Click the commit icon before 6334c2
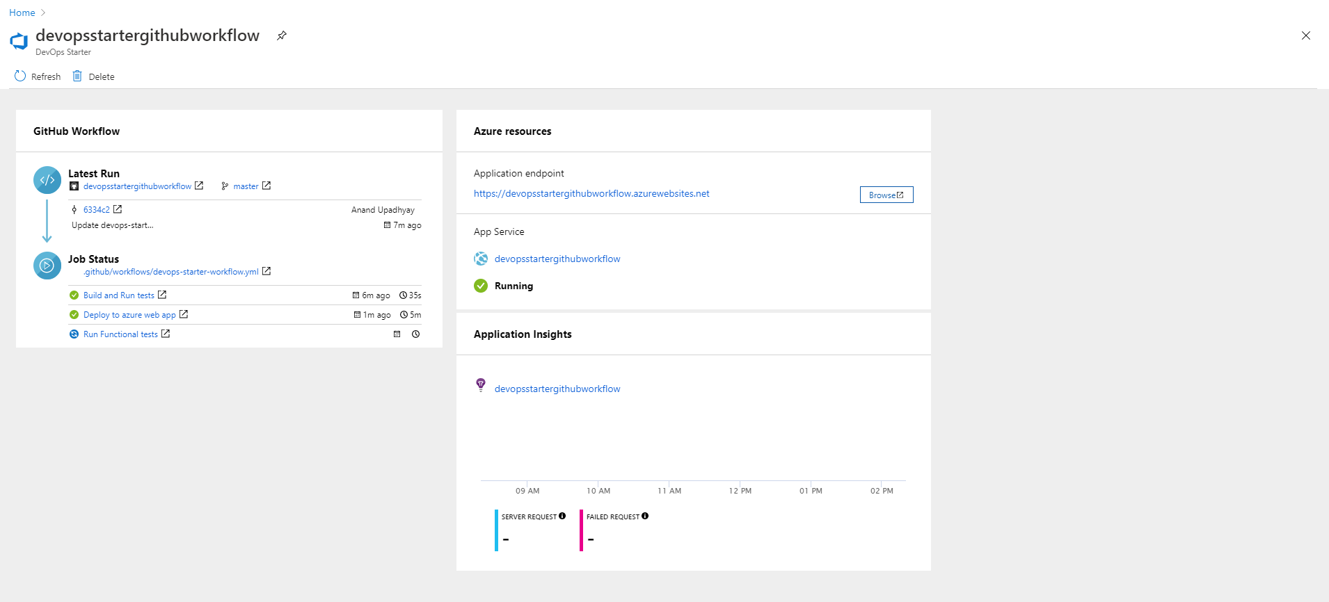Screen dimensions: 1329x602 click(74, 210)
